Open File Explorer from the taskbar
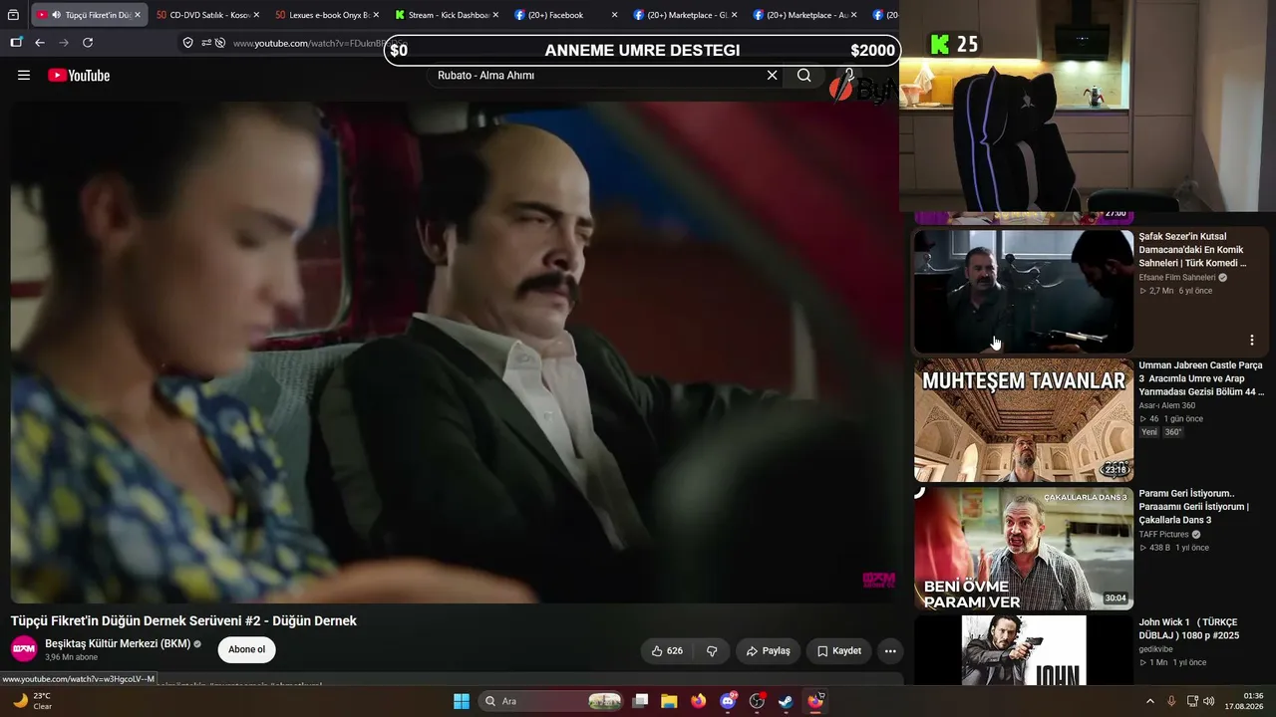This screenshot has height=717, width=1276. [669, 701]
